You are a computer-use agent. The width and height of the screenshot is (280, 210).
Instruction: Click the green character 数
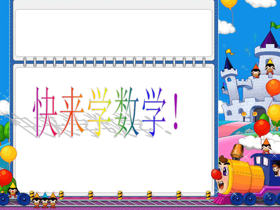127,112
